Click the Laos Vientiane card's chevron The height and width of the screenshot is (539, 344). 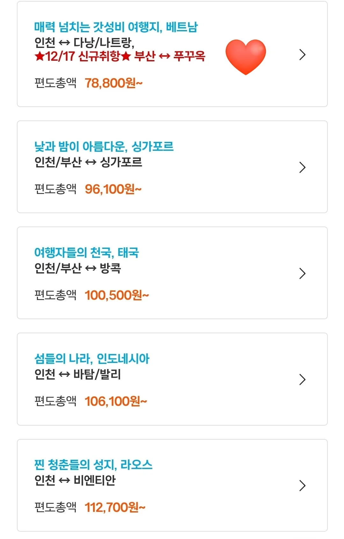[x=302, y=486]
